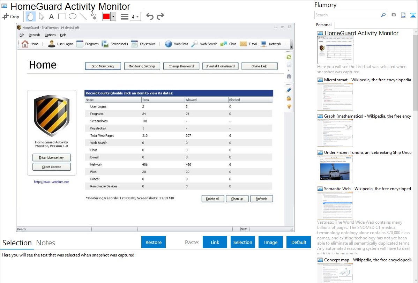The image size is (418, 283).
Task: Click in the Flamory search field
Action: (x=347, y=15)
